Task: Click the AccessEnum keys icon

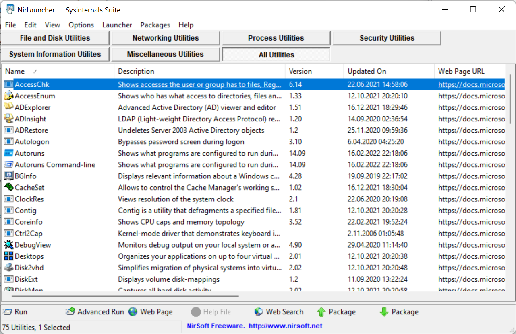Action: click(8, 96)
